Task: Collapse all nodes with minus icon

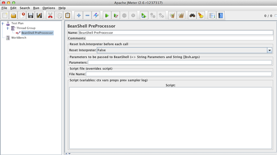Action: [87, 15]
